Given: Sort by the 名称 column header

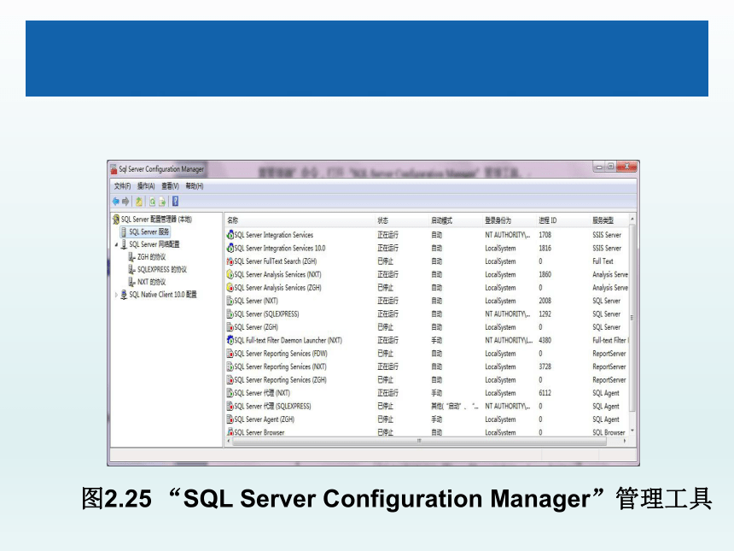Looking at the screenshot, I should 300,220.
